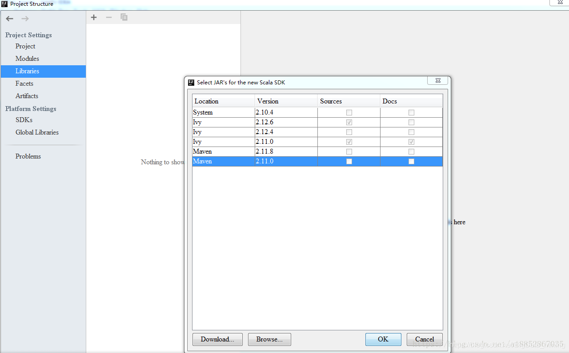Toggle Sources checkbox for Maven 2.11.0
The width and height of the screenshot is (569, 353).
pyautogui.click(x=349, y=162)
